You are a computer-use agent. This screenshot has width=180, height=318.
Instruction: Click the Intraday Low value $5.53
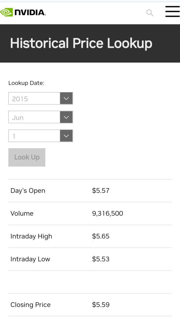[x=101, y=259]
